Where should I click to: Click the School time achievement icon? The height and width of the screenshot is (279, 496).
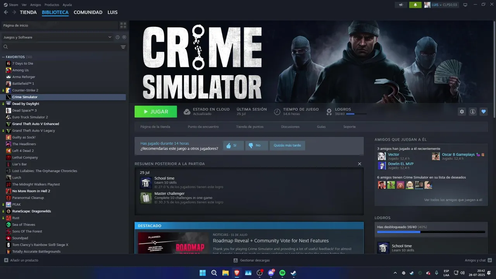coord(146,183)
